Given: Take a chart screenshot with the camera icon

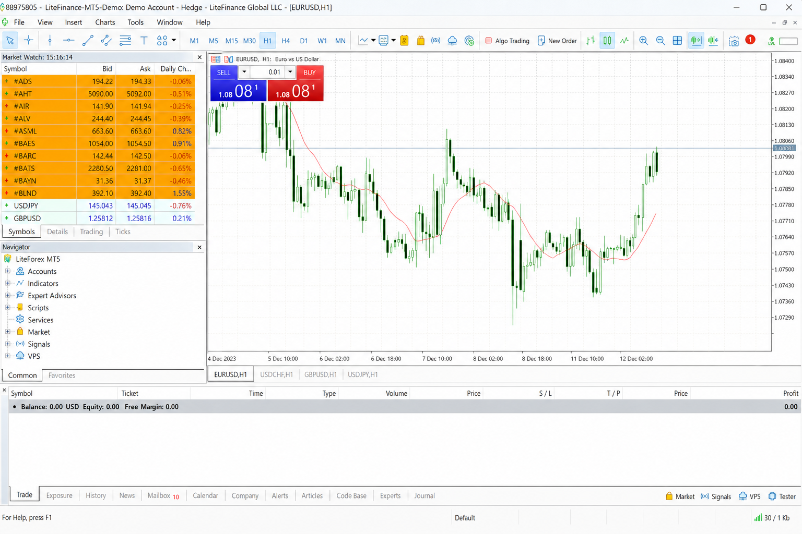Looking at the screenshot, I should coord(734,41).
